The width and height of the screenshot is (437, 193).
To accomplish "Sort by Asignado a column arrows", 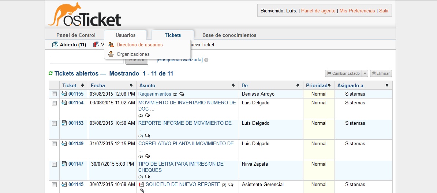I will tap(387, 85).
